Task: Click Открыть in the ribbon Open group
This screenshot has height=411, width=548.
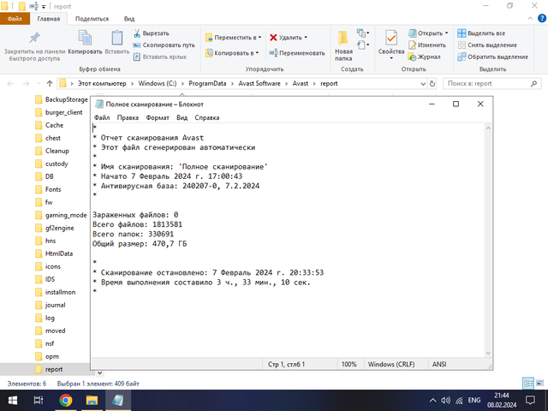Action: [x=426, y=33]
